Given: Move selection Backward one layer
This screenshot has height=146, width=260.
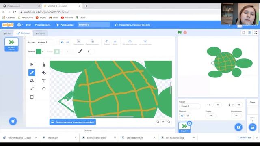Looking at the screenshot, I should 115,42.
